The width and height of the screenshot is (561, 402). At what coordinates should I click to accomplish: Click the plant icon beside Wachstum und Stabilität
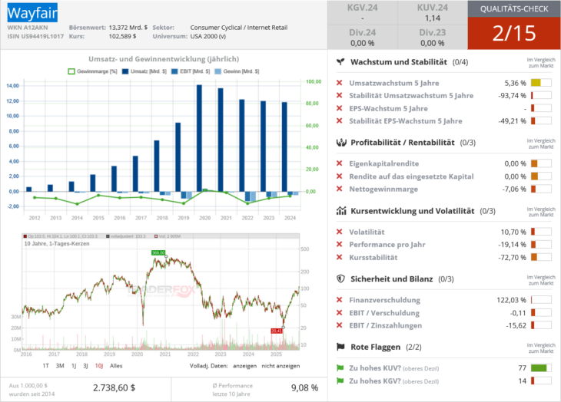tap(340, 61)
